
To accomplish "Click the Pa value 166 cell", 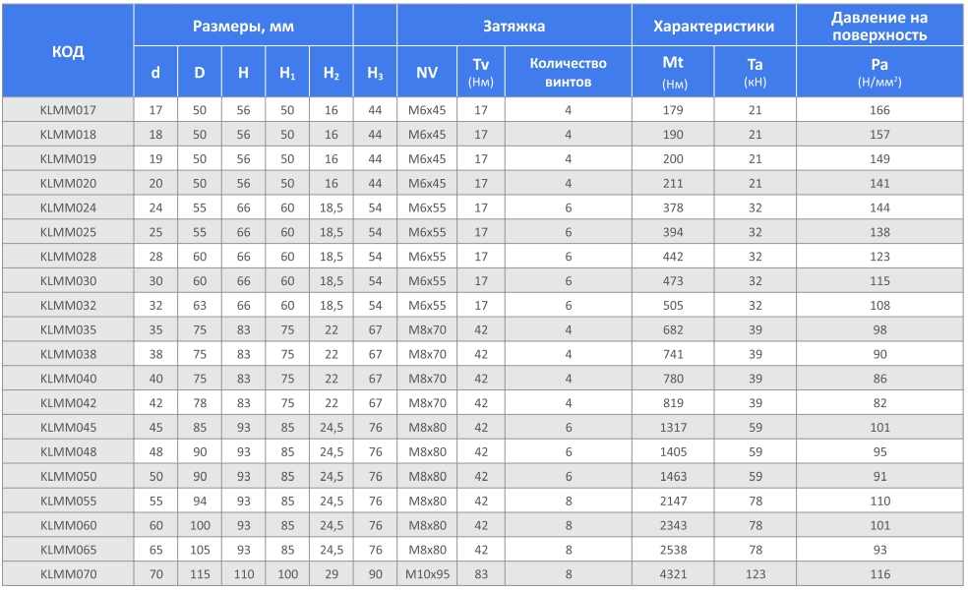I will click(878, 109).
